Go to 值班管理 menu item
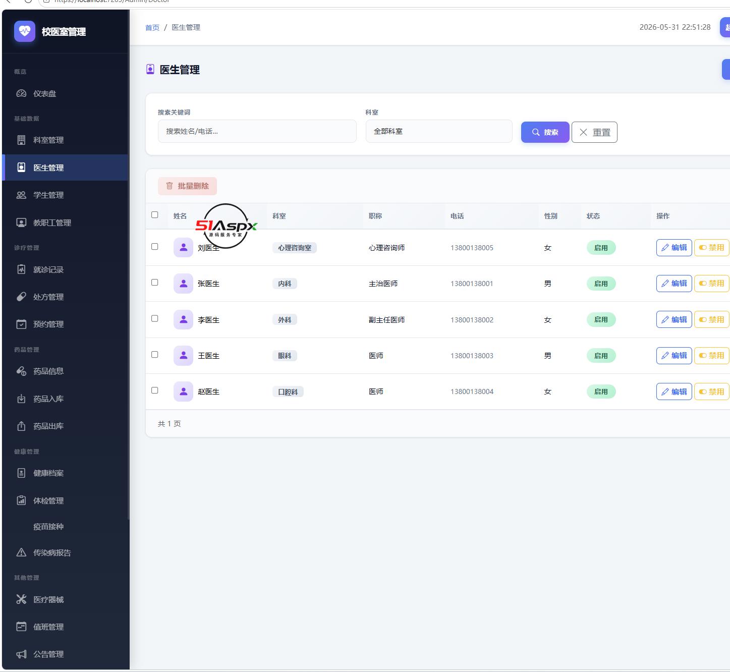Viewport: 730px width, 672px height. click(65, 627)
